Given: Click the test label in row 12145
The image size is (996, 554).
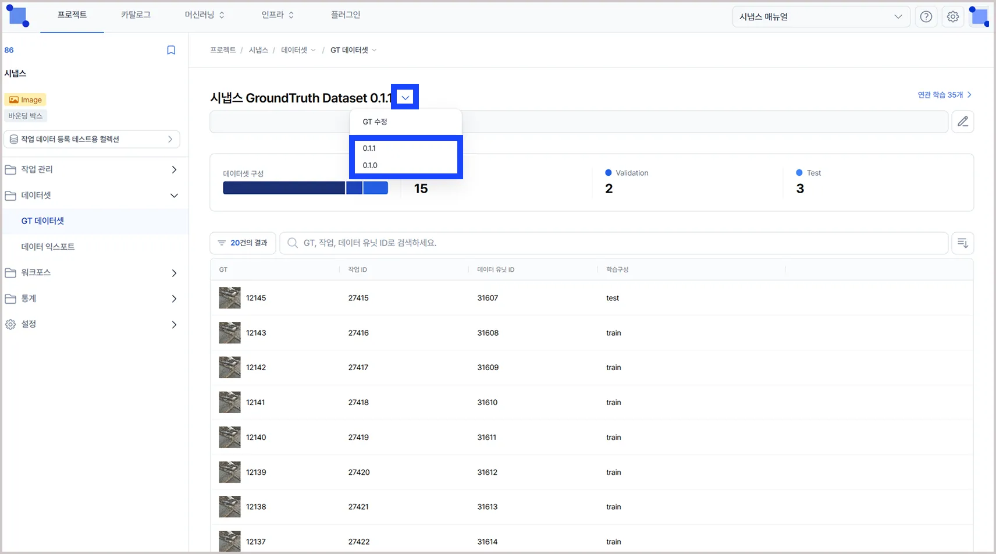Looking at the screenshot, I should pos(613,298).
